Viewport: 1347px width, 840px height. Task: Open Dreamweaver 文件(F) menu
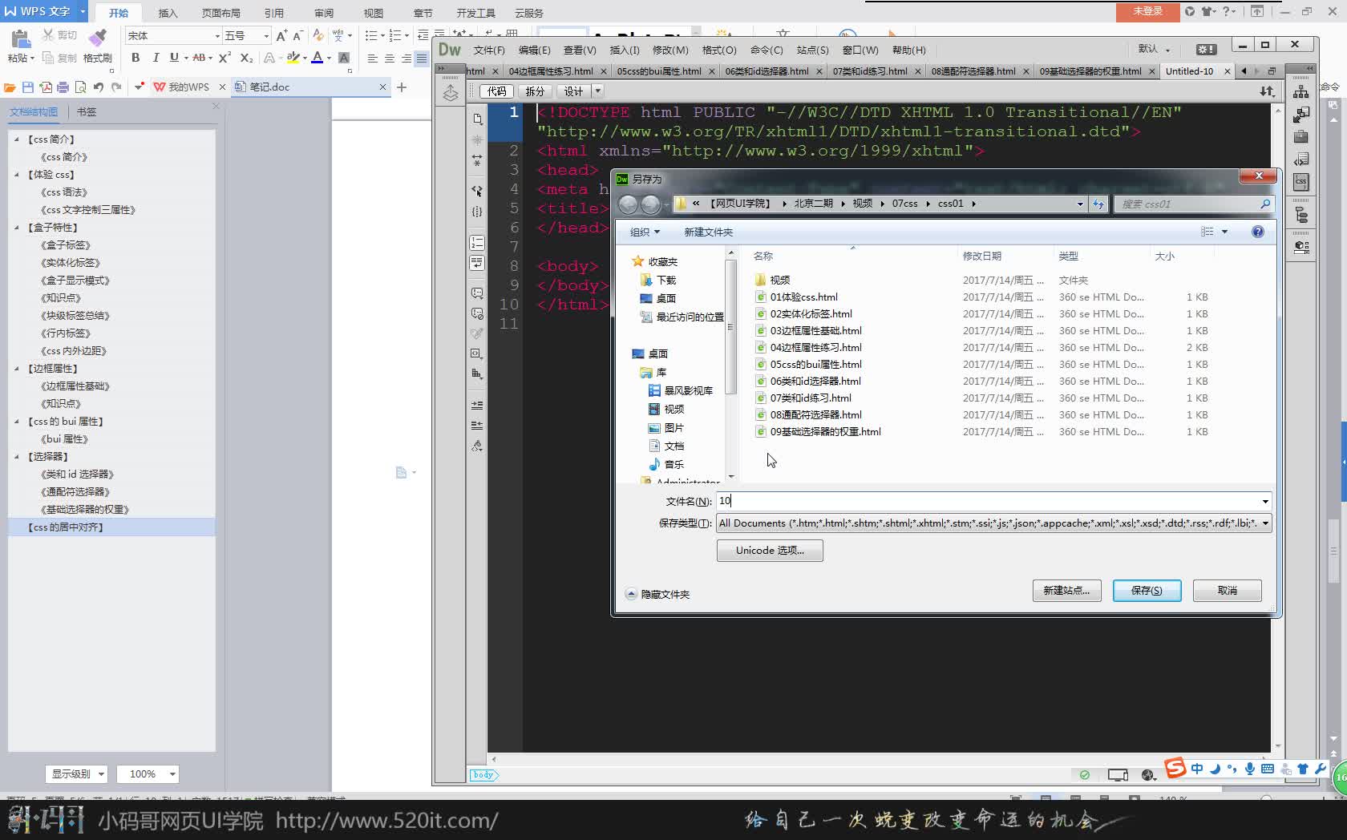[x=489, y=50]
